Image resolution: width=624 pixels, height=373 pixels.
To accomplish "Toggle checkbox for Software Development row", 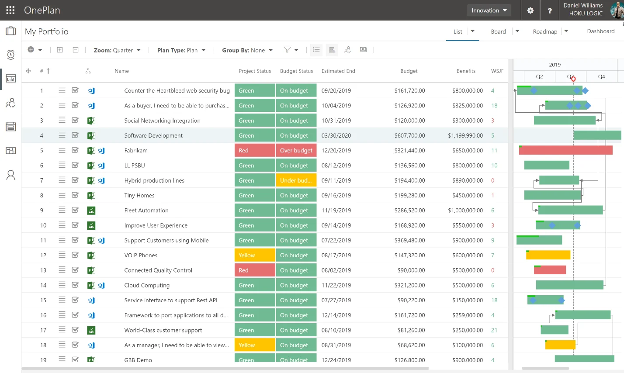I will pyautogui.click(x=75, y=135).
